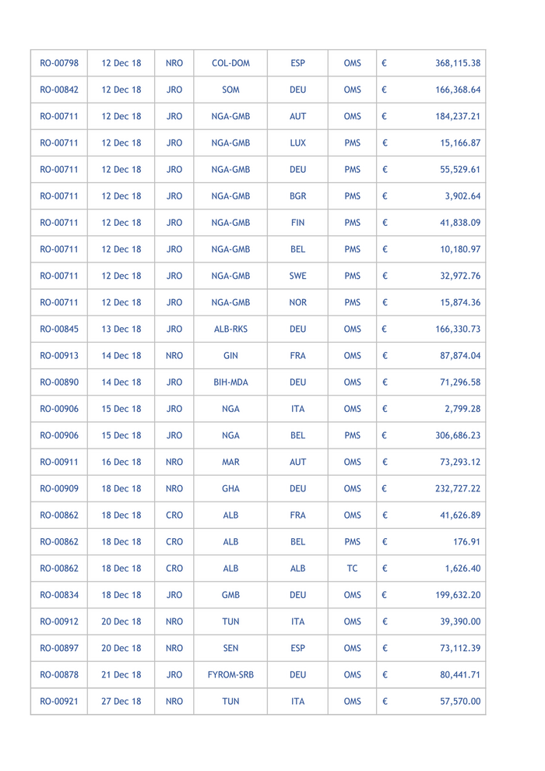
Task: Select the BIH-MDA destination cell
Action: click(x=230, y=382)
